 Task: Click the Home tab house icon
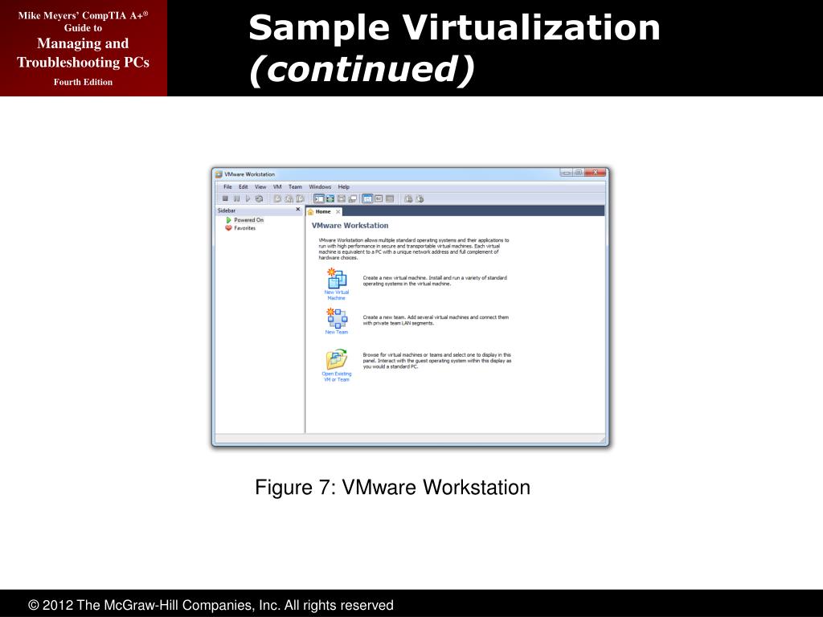(x=311, y=212)
